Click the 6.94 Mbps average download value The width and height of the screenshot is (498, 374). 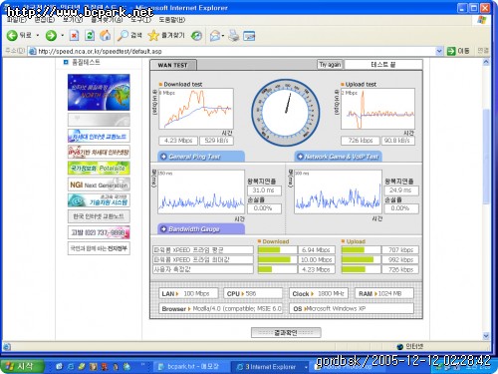point(316,250)
